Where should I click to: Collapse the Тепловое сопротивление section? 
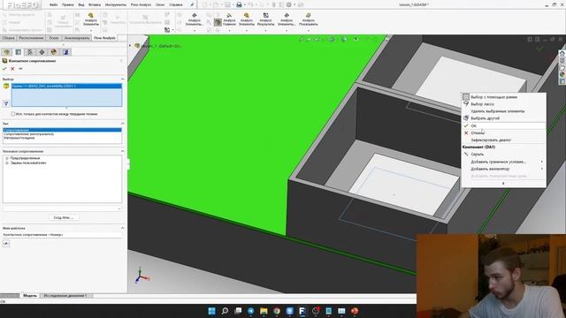click(122, 151)
